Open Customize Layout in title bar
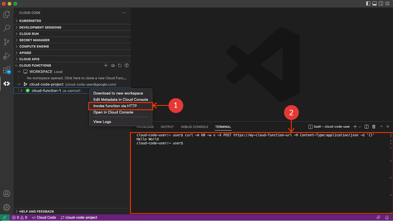Screen dimensions: 393x221 pos(388,4)
